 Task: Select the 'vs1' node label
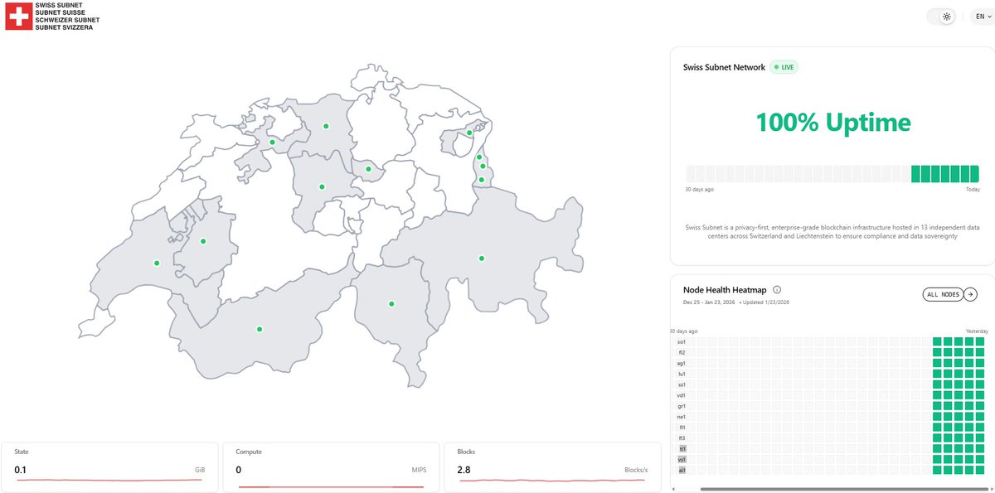coord(682,459)
